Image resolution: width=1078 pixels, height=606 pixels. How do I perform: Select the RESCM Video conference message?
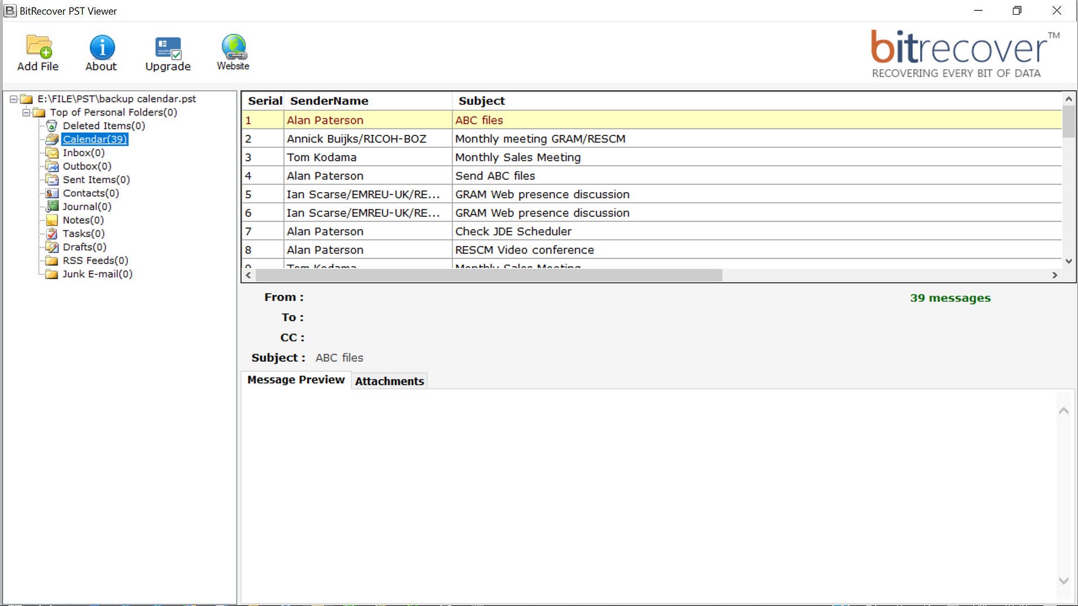652,250
